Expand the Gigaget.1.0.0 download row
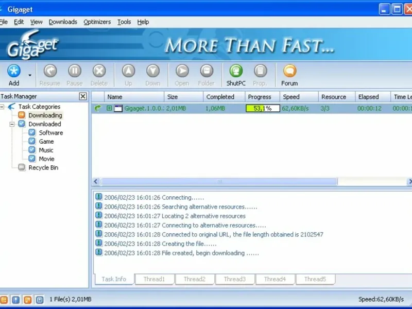 point(109,109)
